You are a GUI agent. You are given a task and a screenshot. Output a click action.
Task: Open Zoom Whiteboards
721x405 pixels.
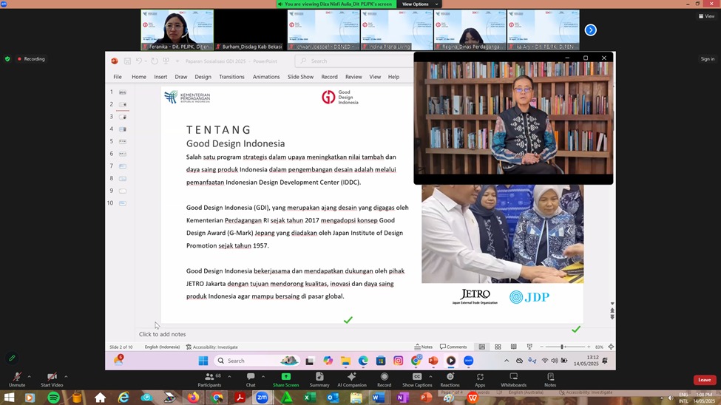click(514, 380)
